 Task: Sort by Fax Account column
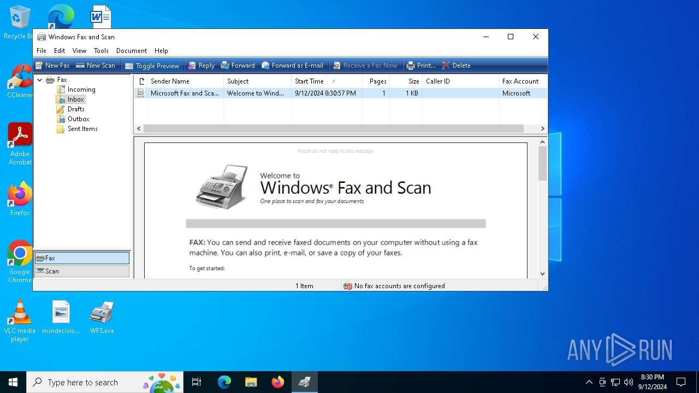523,81
